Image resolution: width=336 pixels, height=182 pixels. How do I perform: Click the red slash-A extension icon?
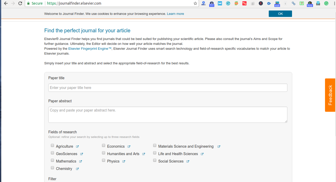click(244, 3)
